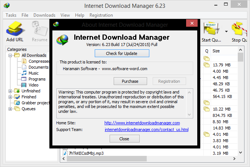Select the Finished category
250x167 pixels.
pyautogui.click(x=29, y=97)
